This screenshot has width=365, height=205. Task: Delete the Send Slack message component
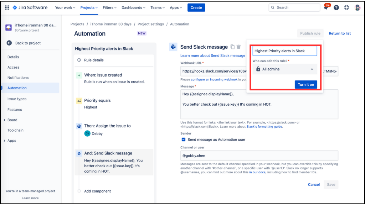(238, 47)
